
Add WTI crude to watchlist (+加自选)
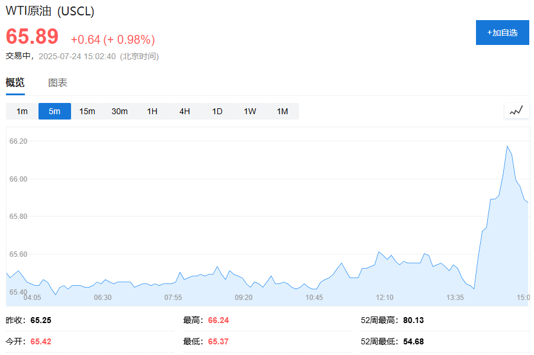502,33
